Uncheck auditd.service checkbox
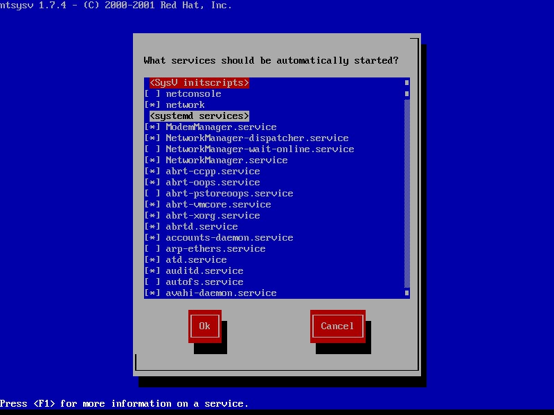This screenshot has width=554, height=415. tap(152, 270)
